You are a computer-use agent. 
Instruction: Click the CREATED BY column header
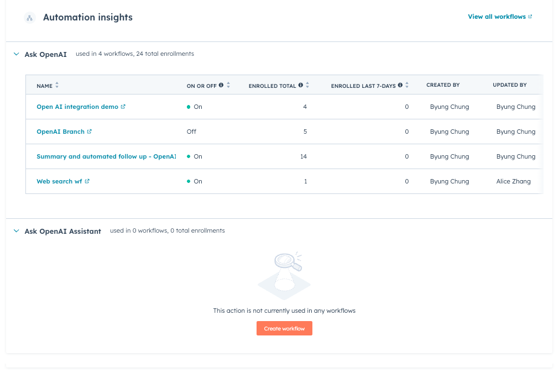tap(443, 85)
